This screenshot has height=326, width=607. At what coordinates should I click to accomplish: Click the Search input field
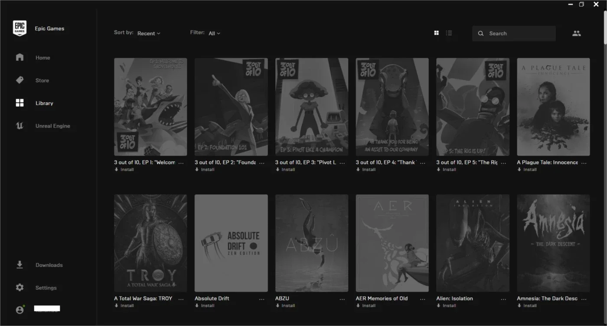[514, 33]
